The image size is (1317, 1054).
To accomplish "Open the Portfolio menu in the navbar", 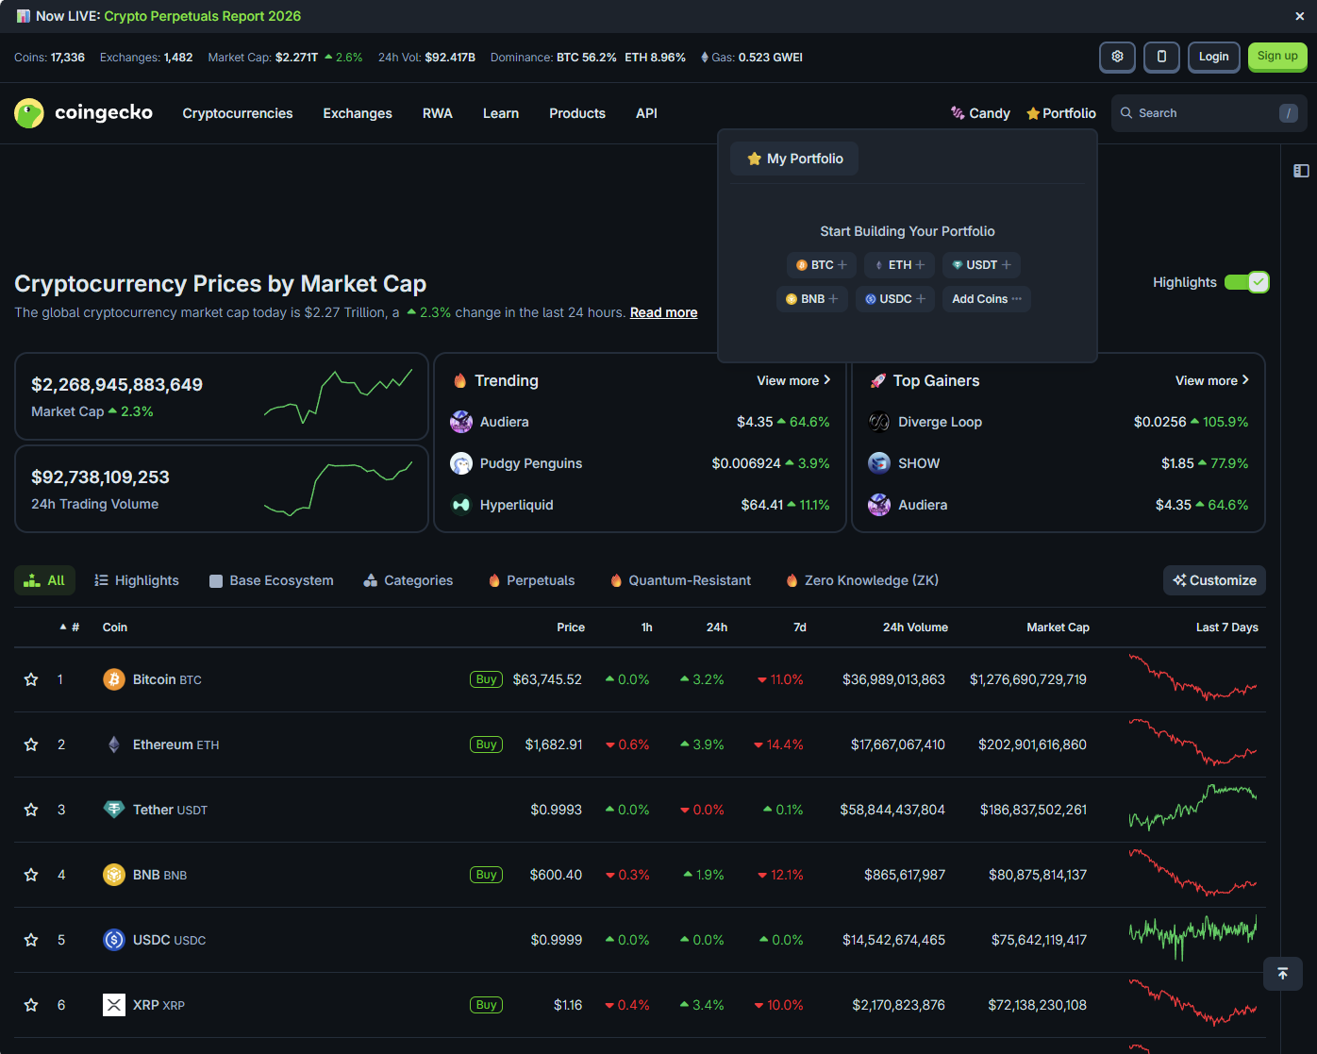I will pyautogui.click(x=1061, y=113).
